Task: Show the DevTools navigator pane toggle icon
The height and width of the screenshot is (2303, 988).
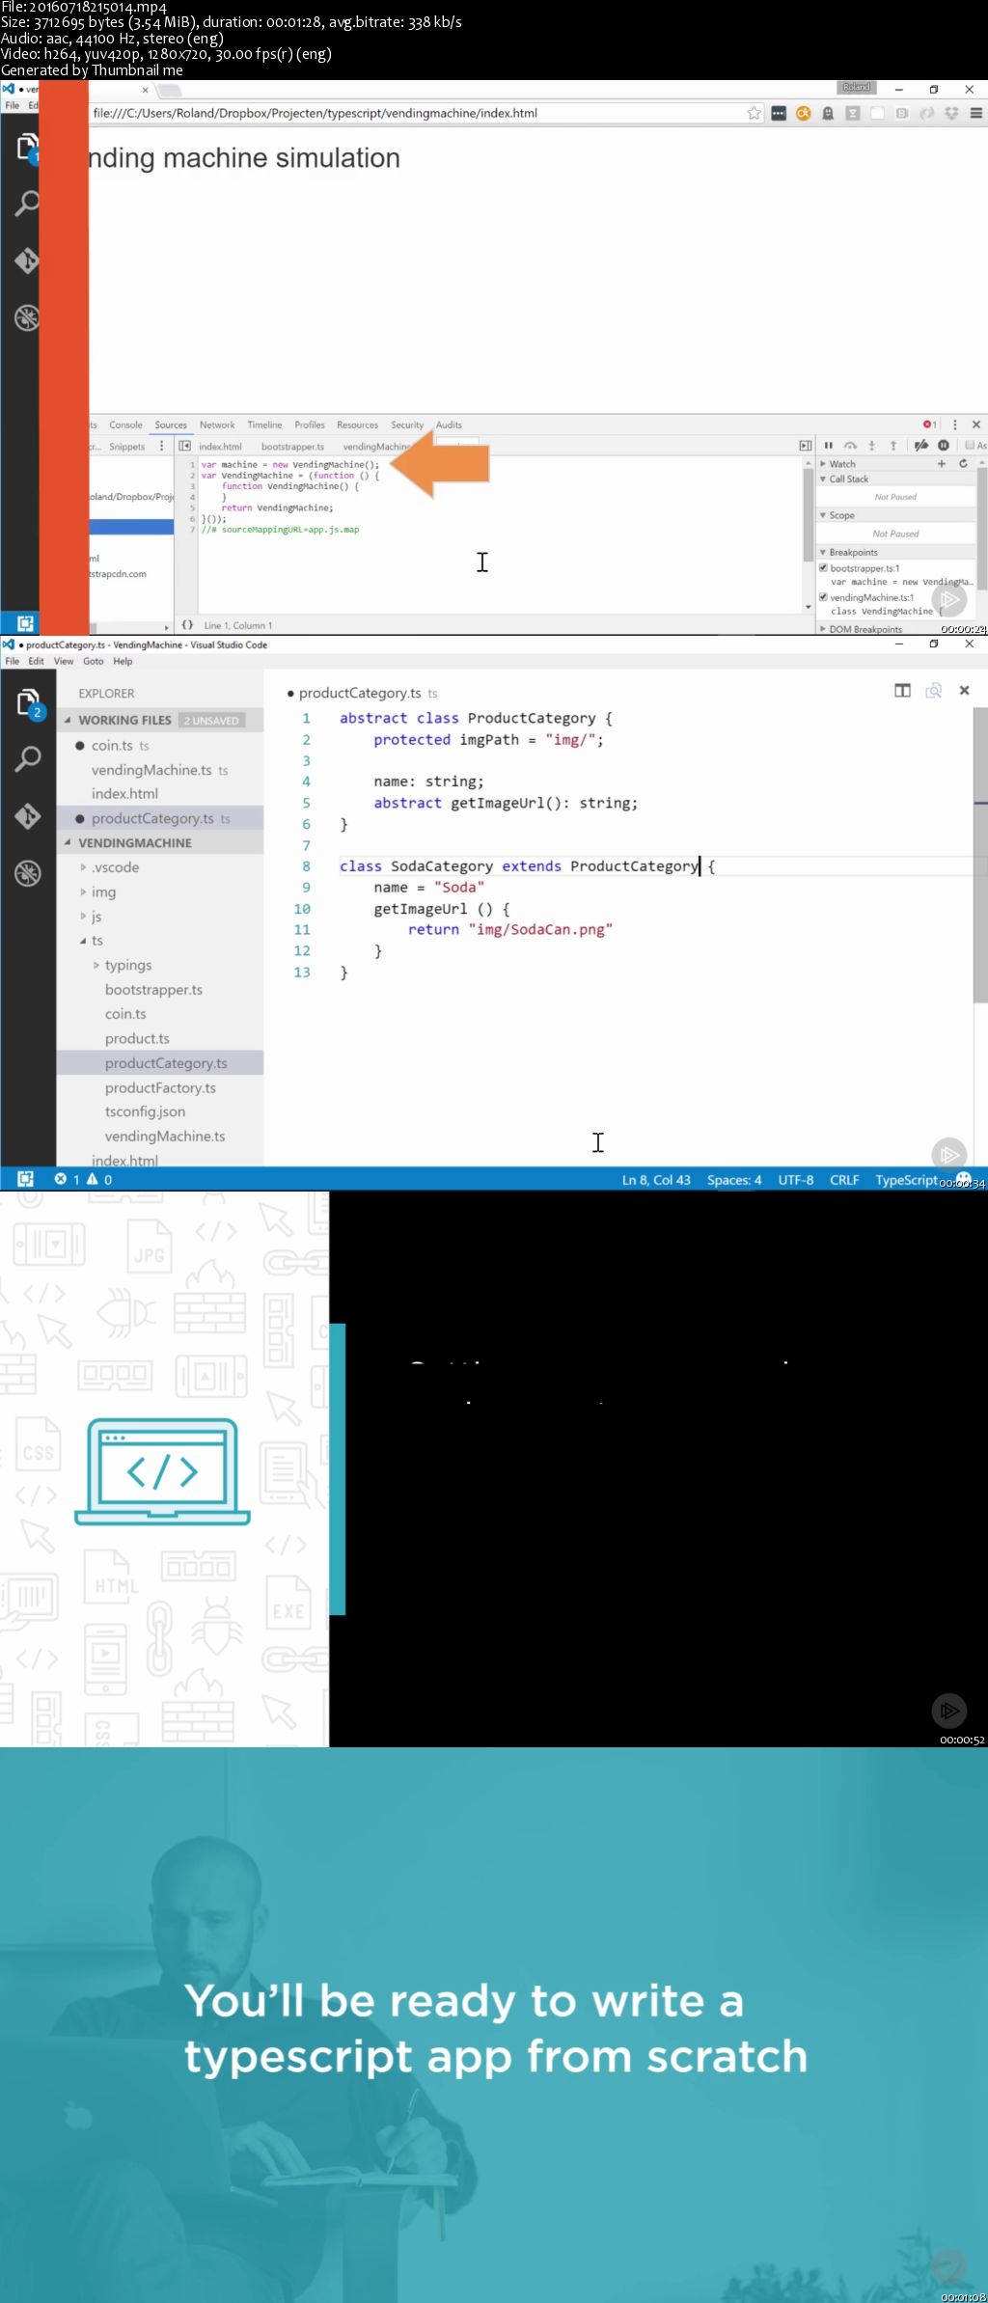Action: [x=184, y=447]
